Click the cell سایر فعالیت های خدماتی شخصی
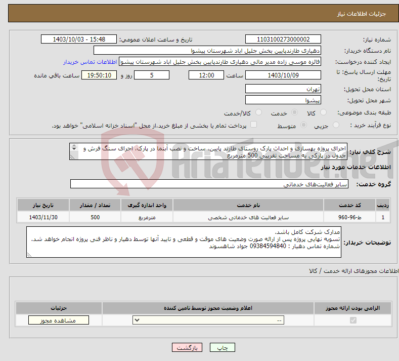399x361 pixels. (248, 217)
